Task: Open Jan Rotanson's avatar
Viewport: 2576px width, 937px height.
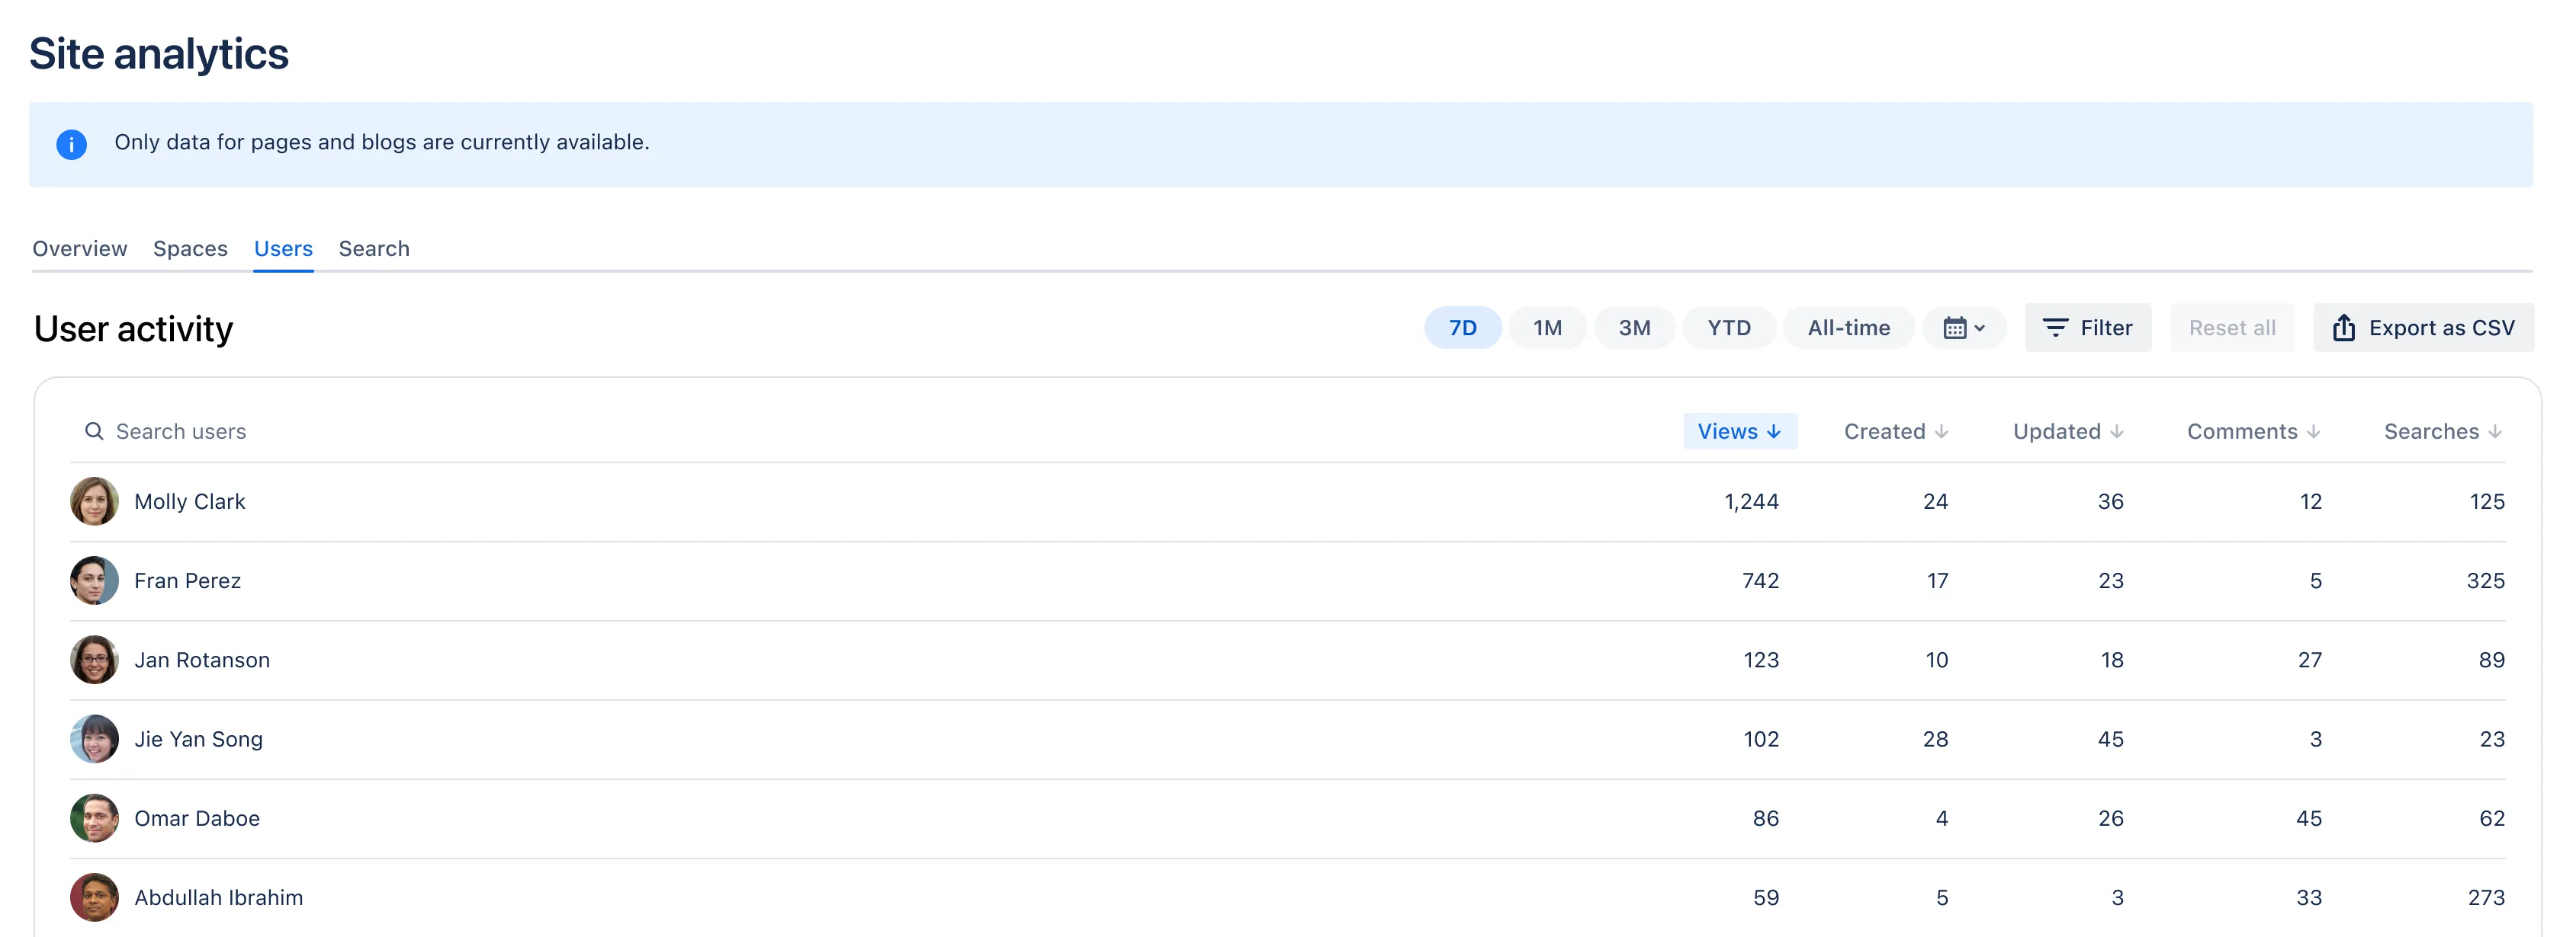Action: 94,659
